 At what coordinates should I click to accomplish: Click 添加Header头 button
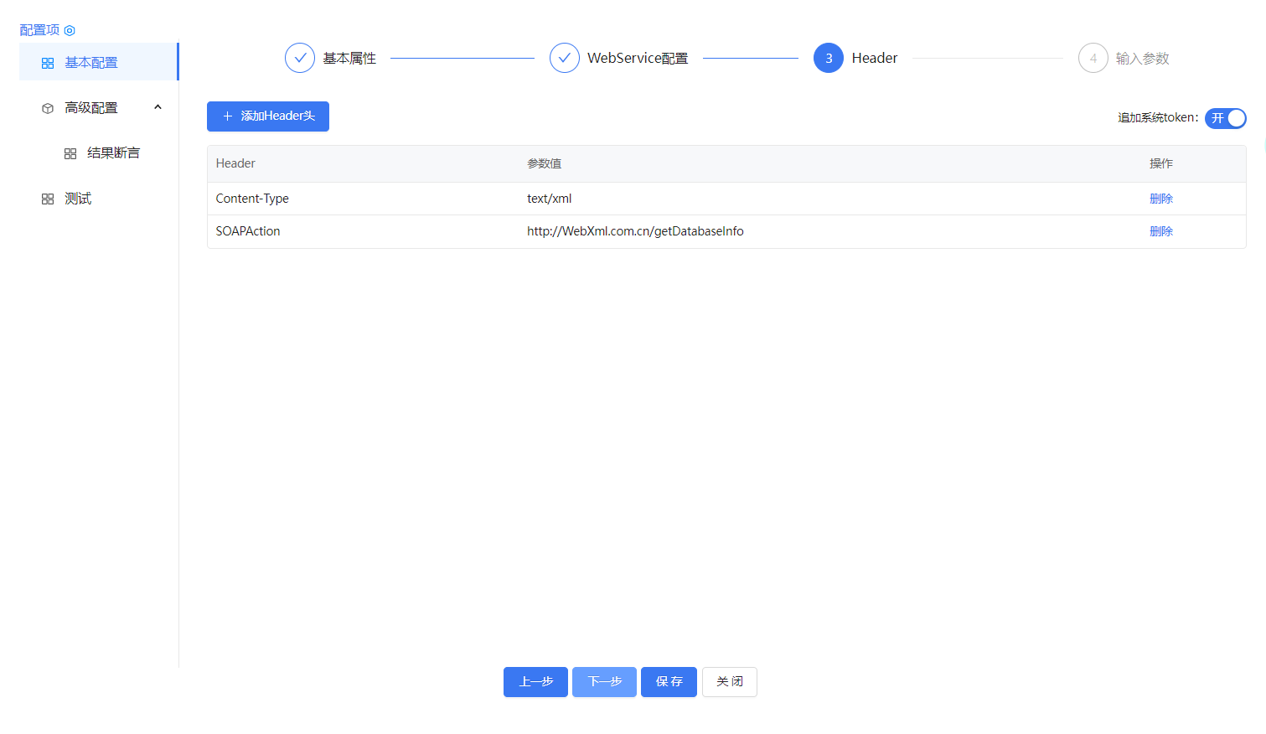(268, 116)
